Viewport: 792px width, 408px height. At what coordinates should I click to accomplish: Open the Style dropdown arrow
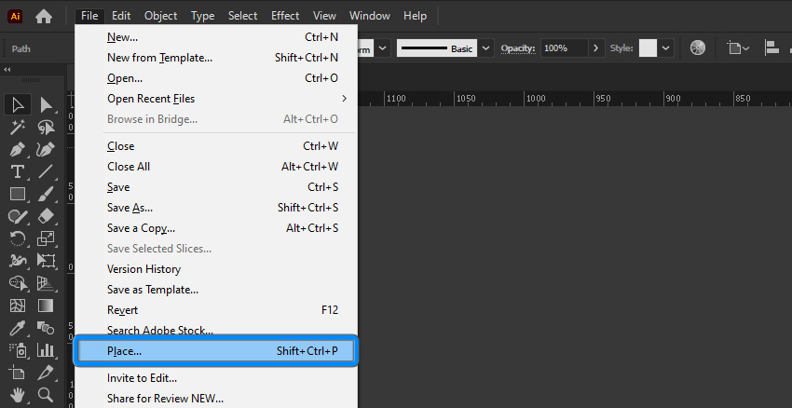click(x=665, y=48)
